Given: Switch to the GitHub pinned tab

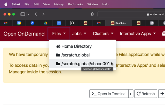Looking at the screenshot, I should tap(72, 23).
